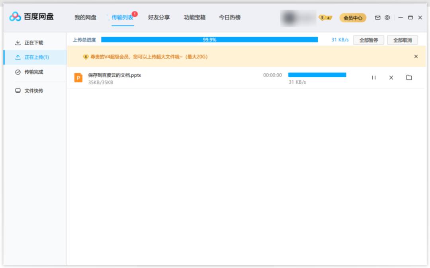Switch to the 我的网盘 tab
This screenshot has width=430, height=268.
[86, 18]
